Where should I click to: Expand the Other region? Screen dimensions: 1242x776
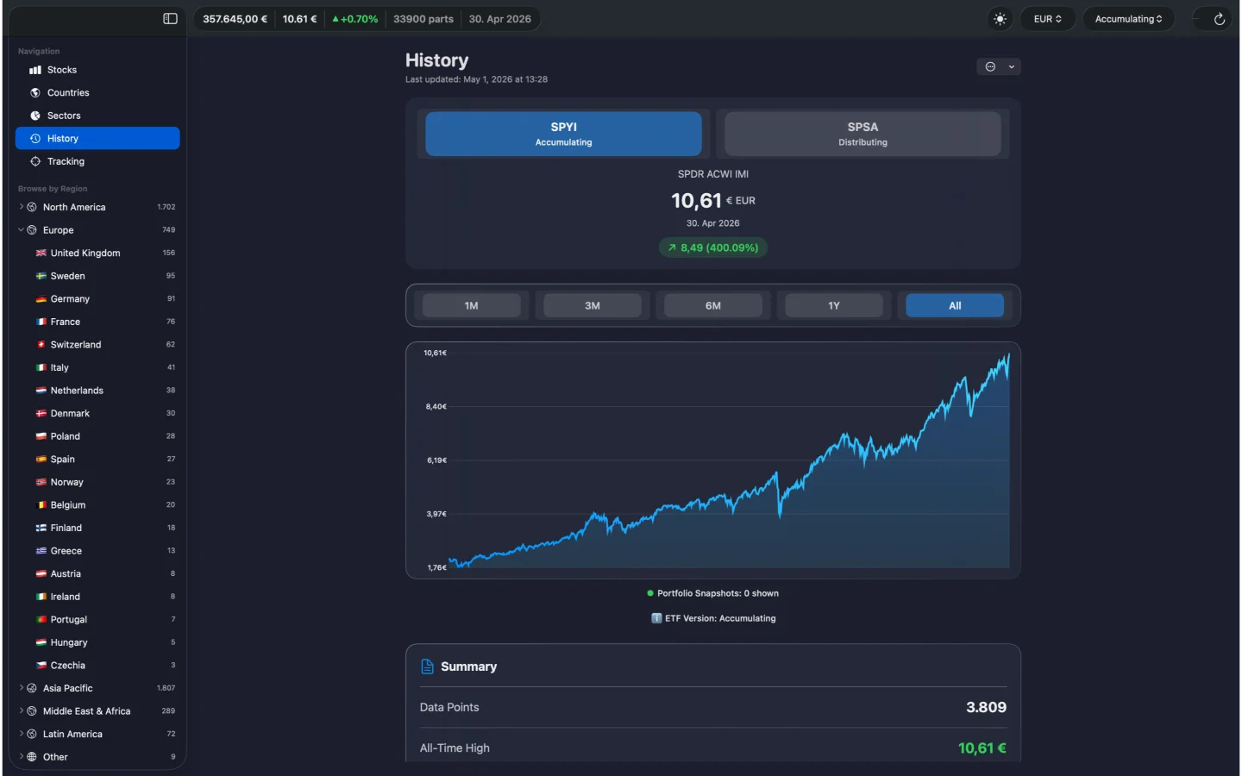click(21, 757)
